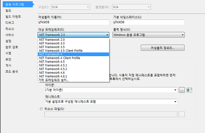Image resolution: width=205 pixels, height=133 pixels.
Task: Open the 출력 형식 dropdown
Action: 149,35
